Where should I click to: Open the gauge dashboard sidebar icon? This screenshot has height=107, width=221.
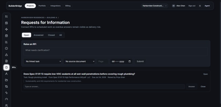point(6,99)
